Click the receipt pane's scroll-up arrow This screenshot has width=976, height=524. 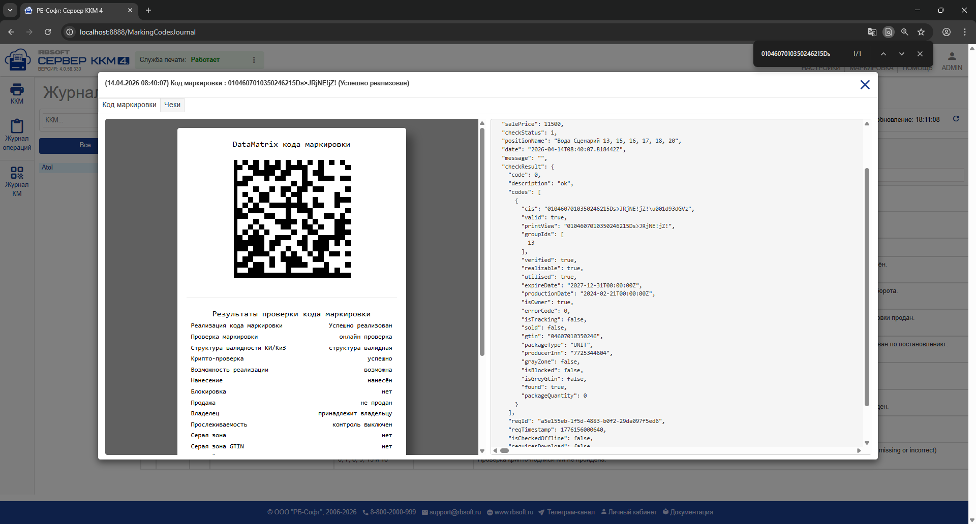pos(482,123)
